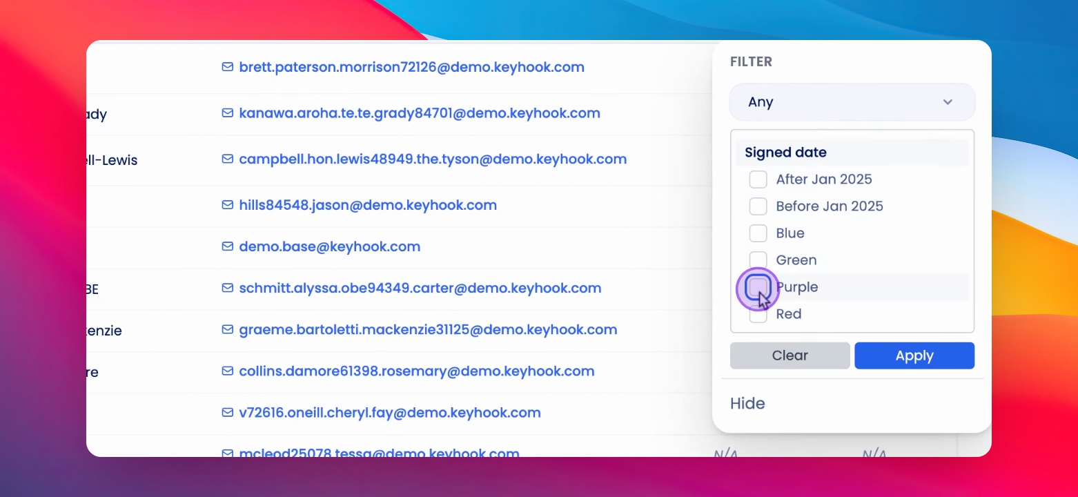The width and height of the screenshot is (1078, 497).
Task: Open graeme.bartoletti.mackenzie31125 email link
Action: point(428,329)
